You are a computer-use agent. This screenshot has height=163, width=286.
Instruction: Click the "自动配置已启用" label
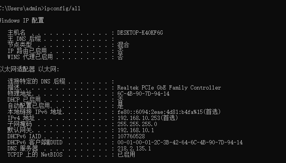tap(29, 106)
